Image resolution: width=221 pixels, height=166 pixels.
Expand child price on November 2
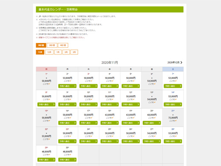(68, 81)
